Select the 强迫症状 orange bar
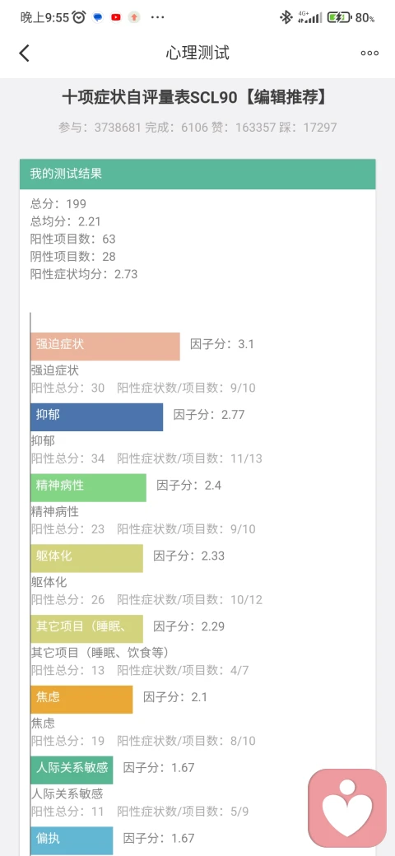This screenshot has width=395, height=856. click(105, 347)
